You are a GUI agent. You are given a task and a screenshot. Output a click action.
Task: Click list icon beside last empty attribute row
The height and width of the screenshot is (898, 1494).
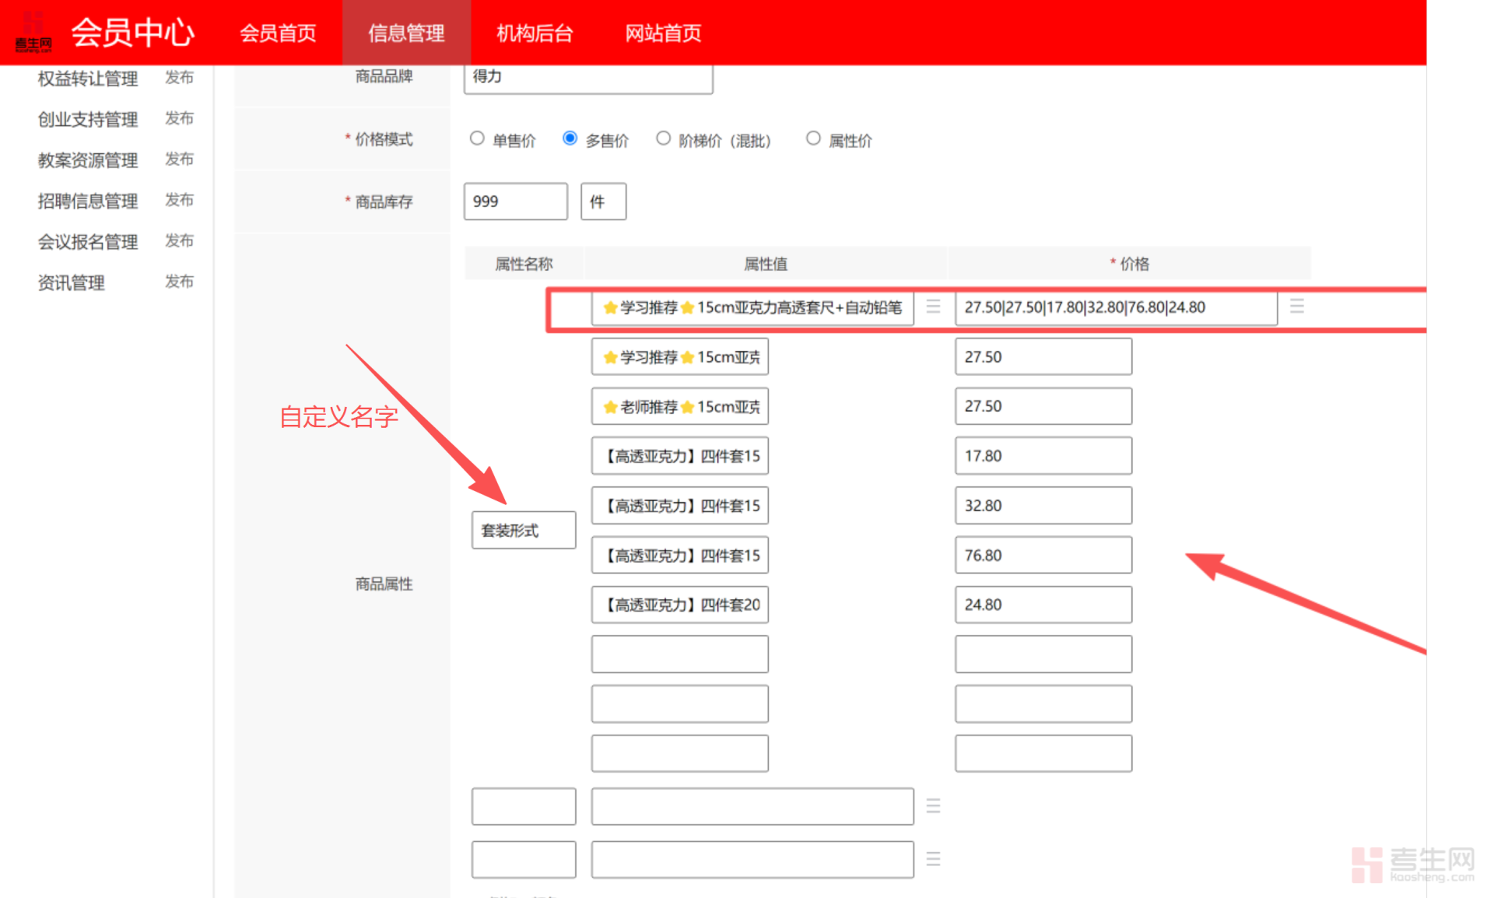pyautogui.click(x=933, y=859)
